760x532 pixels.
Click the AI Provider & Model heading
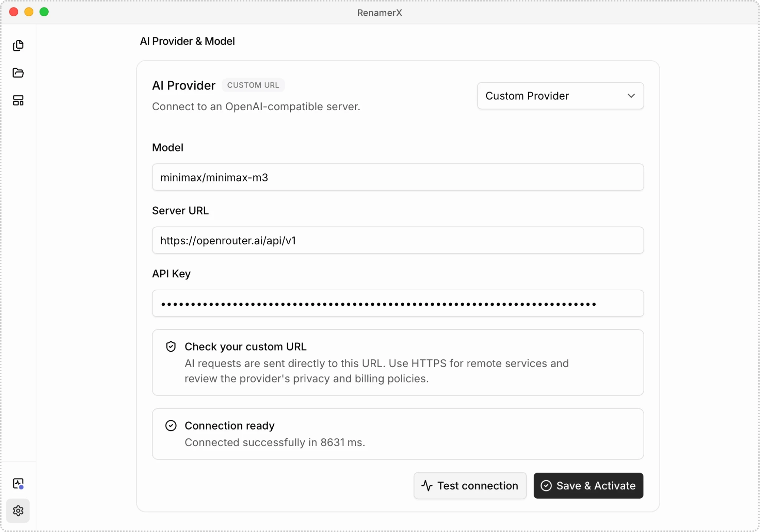tap(187, 41)
